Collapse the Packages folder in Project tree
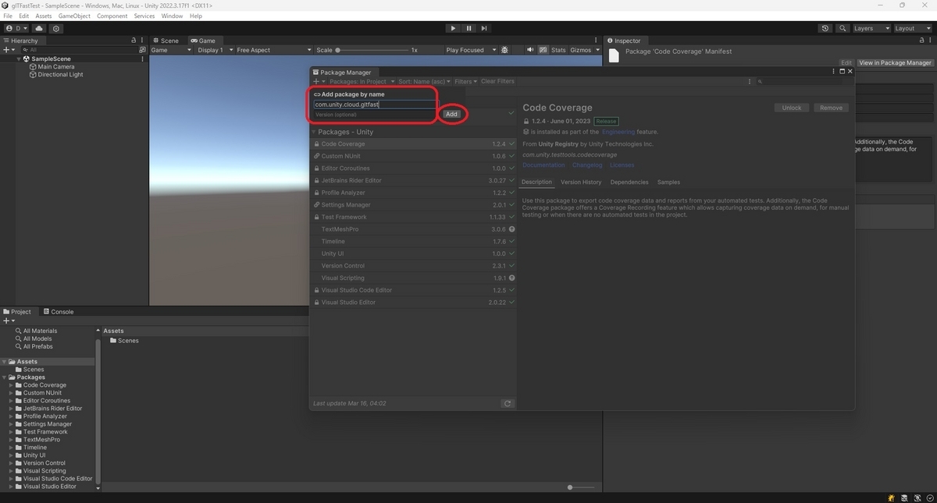This screenshot has width=937, height=503. [4, 377]
